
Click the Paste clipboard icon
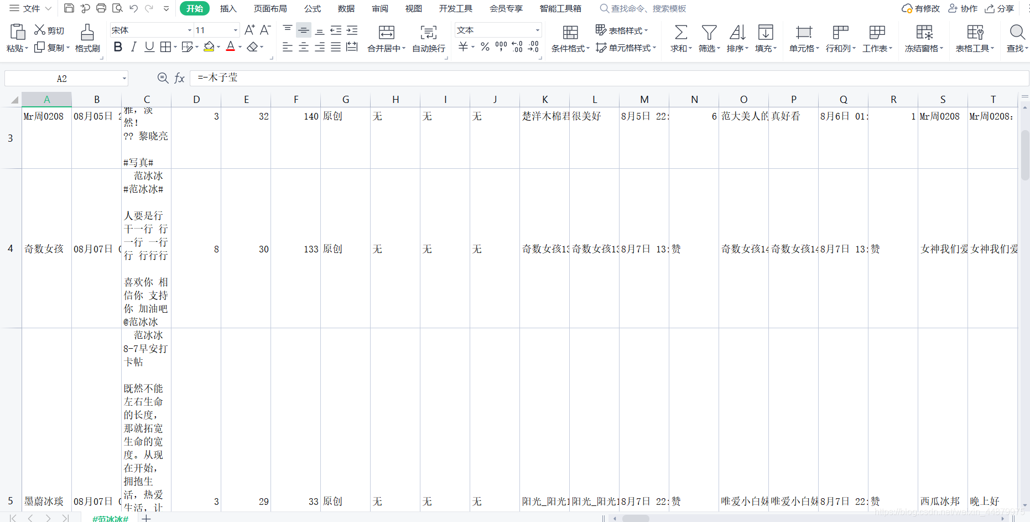pyautogui.click(x=18, y=32)
